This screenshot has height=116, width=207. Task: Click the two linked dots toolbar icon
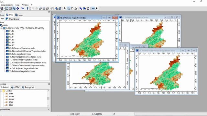pos(23,8)
